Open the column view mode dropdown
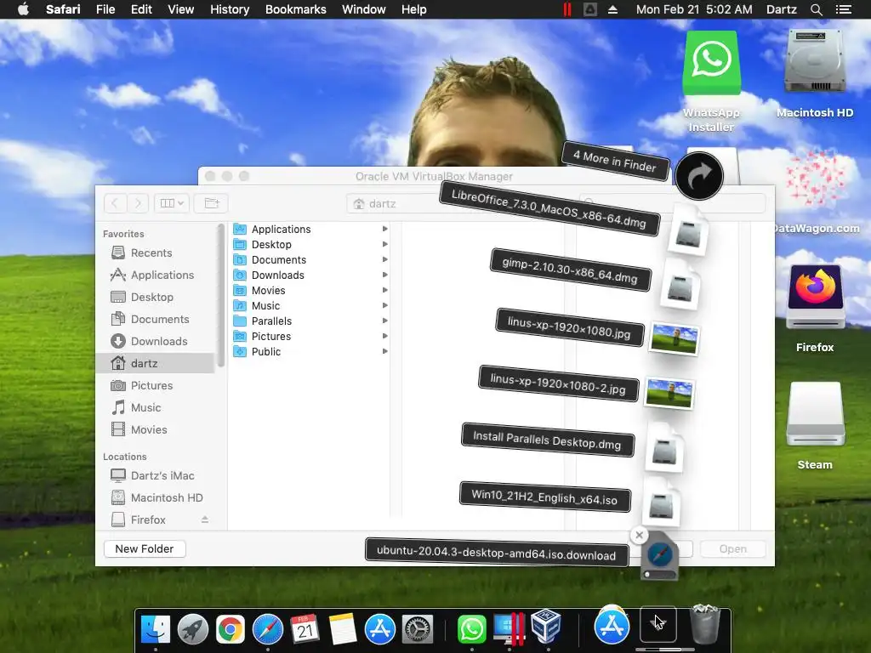Viewport: 871px width, 653px height. point(172,203)
